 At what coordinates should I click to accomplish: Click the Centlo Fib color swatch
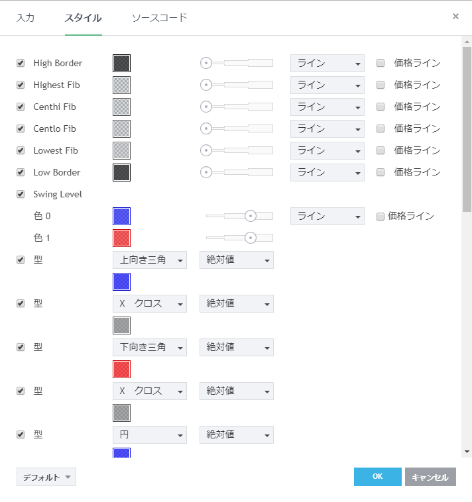pos(121,128)
